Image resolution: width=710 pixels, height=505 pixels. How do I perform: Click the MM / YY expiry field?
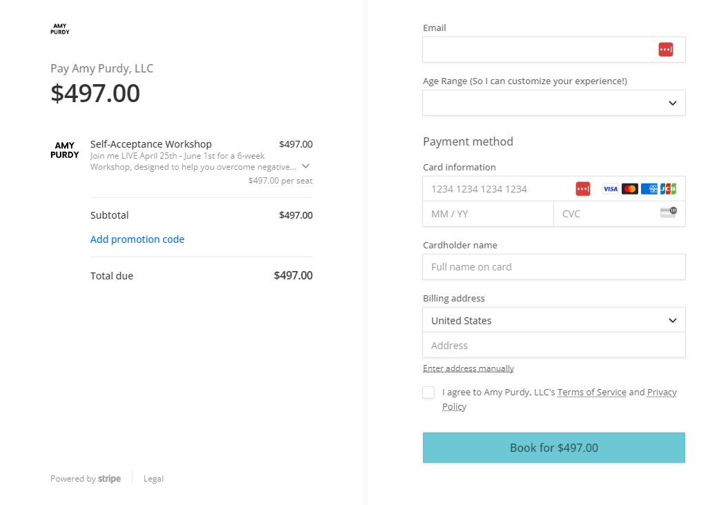[x=488, y=214]
